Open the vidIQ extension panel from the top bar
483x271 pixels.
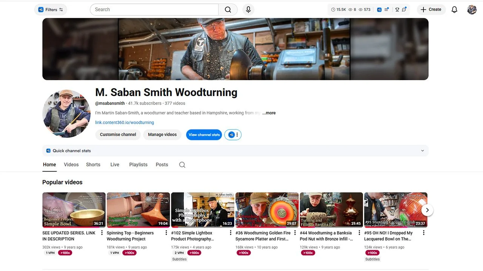379,9
